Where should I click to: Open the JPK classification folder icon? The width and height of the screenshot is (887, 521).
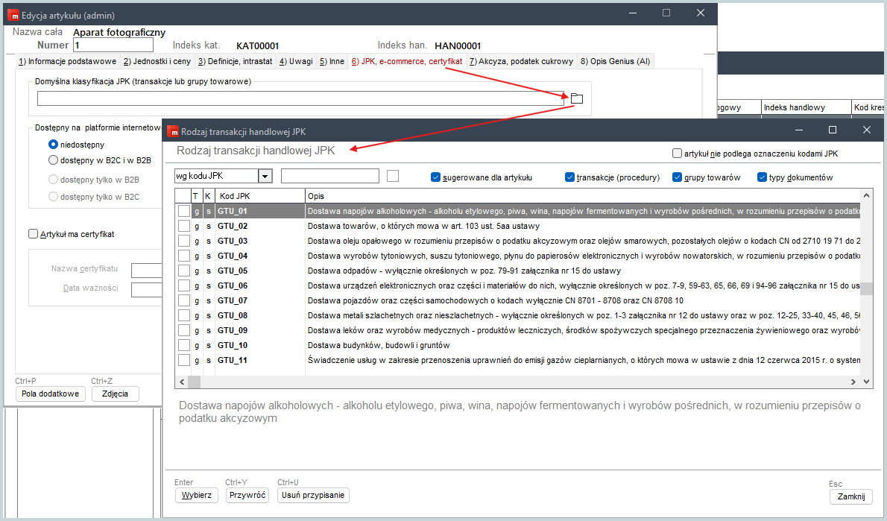[576, 98]
